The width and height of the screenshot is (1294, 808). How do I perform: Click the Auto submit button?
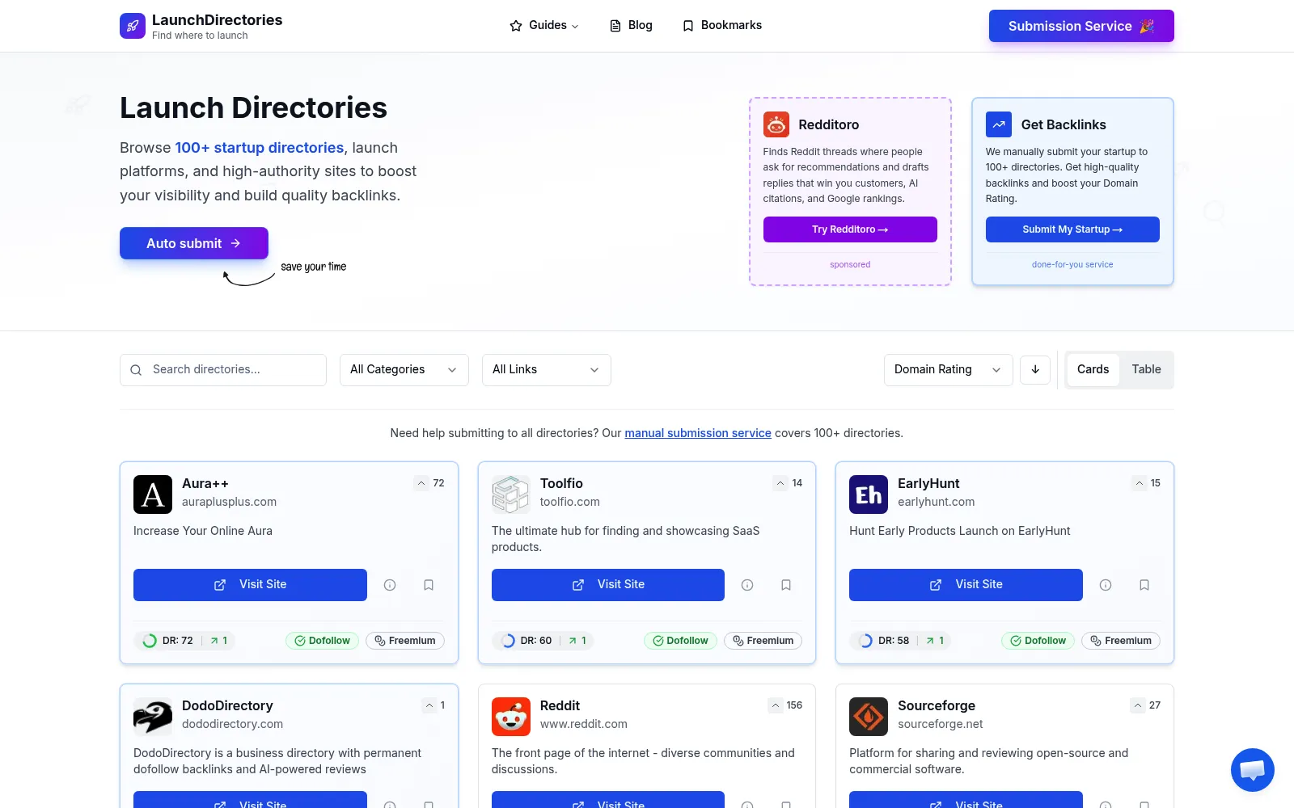tap(194, 243)
